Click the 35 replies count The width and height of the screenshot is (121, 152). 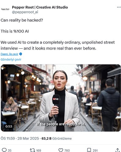[9, 150]
